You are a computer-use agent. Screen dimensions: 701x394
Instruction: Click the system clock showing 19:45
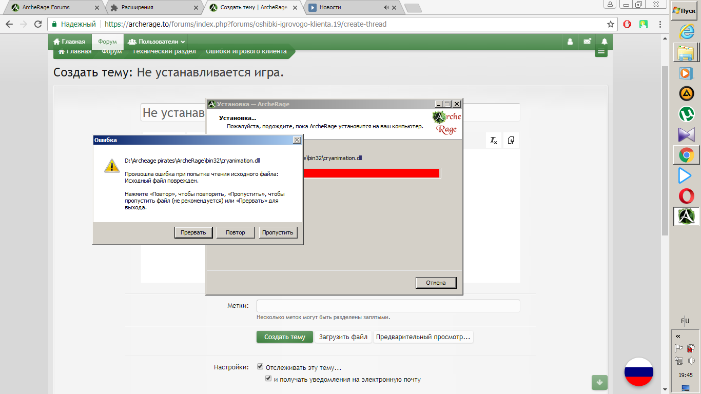pos(686,375)
